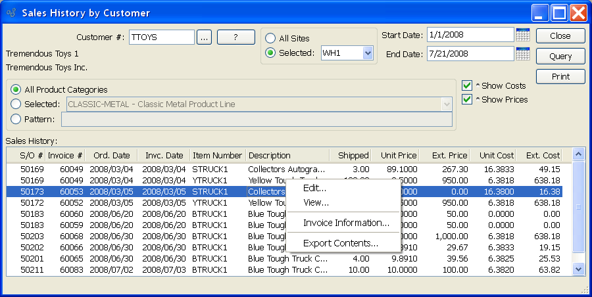Viewport: 592px width, 297px height.
Task: Click the vertical scrollbar thumb in Sales History
Action: point(578,207)
